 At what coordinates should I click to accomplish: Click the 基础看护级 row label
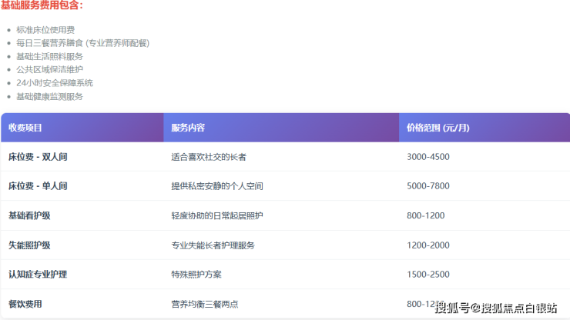pyautogui.click(x=29, y=215)
